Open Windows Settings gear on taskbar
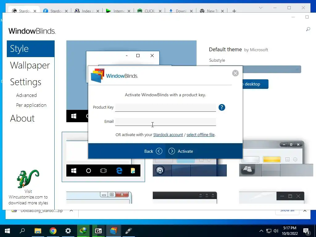The image size is (316, 237). point(68,231)
